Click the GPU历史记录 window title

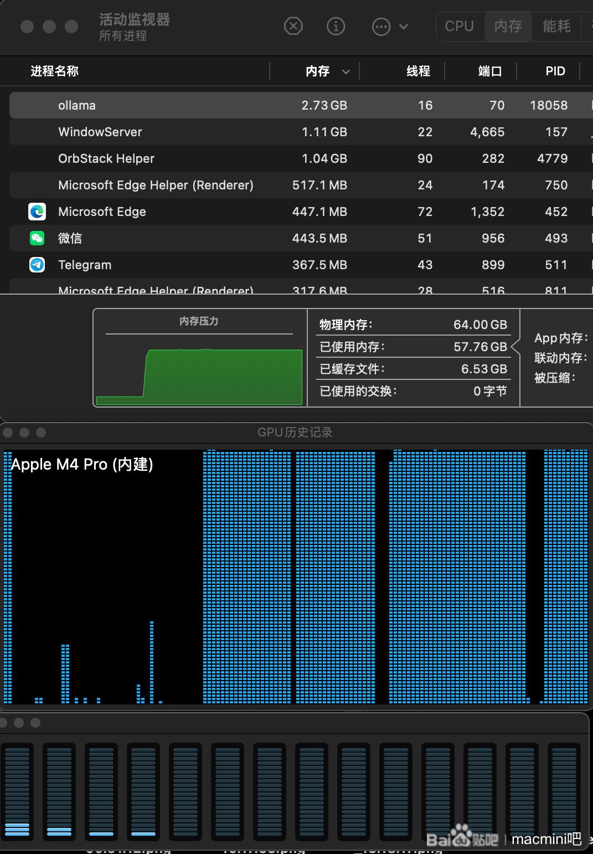[x=295, y=433]
